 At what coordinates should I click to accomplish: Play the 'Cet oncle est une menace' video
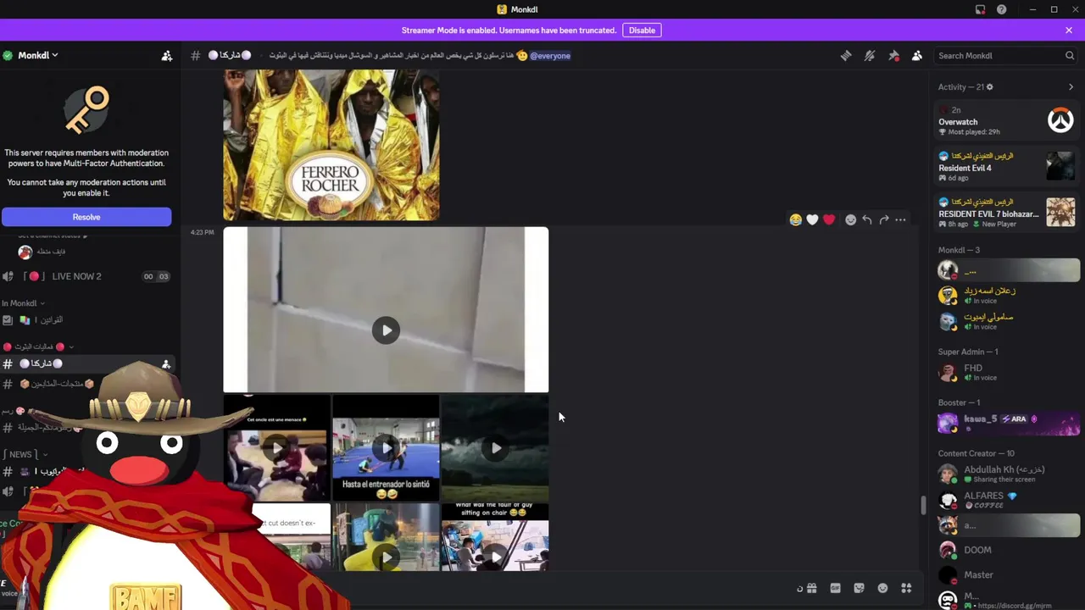pos(277,447)
